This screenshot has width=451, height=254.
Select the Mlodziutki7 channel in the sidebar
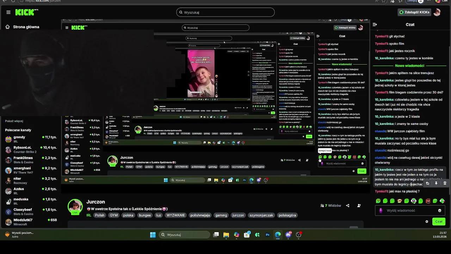pos(31,222)
